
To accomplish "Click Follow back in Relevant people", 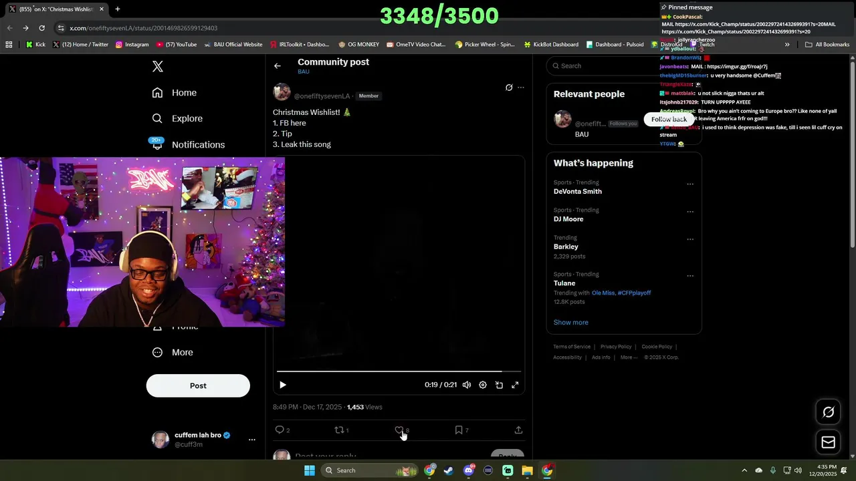I will tap(669, 119).
